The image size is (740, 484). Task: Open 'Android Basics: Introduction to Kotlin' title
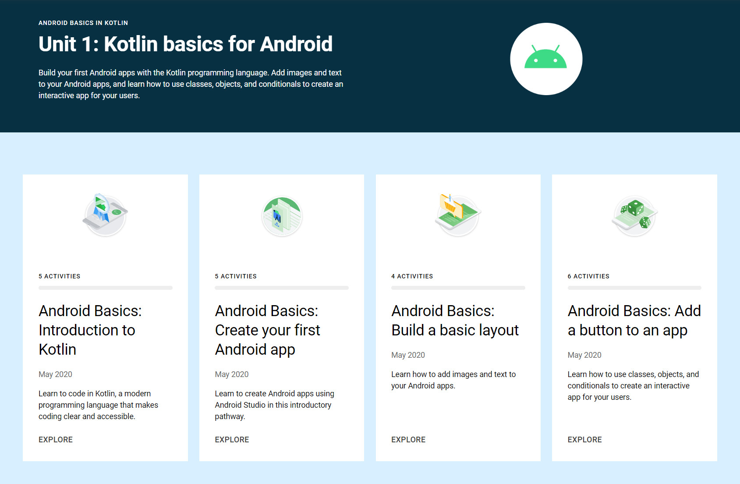coord(90,330)
